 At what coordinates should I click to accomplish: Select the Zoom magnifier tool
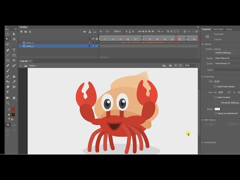(x=7, y=103)
